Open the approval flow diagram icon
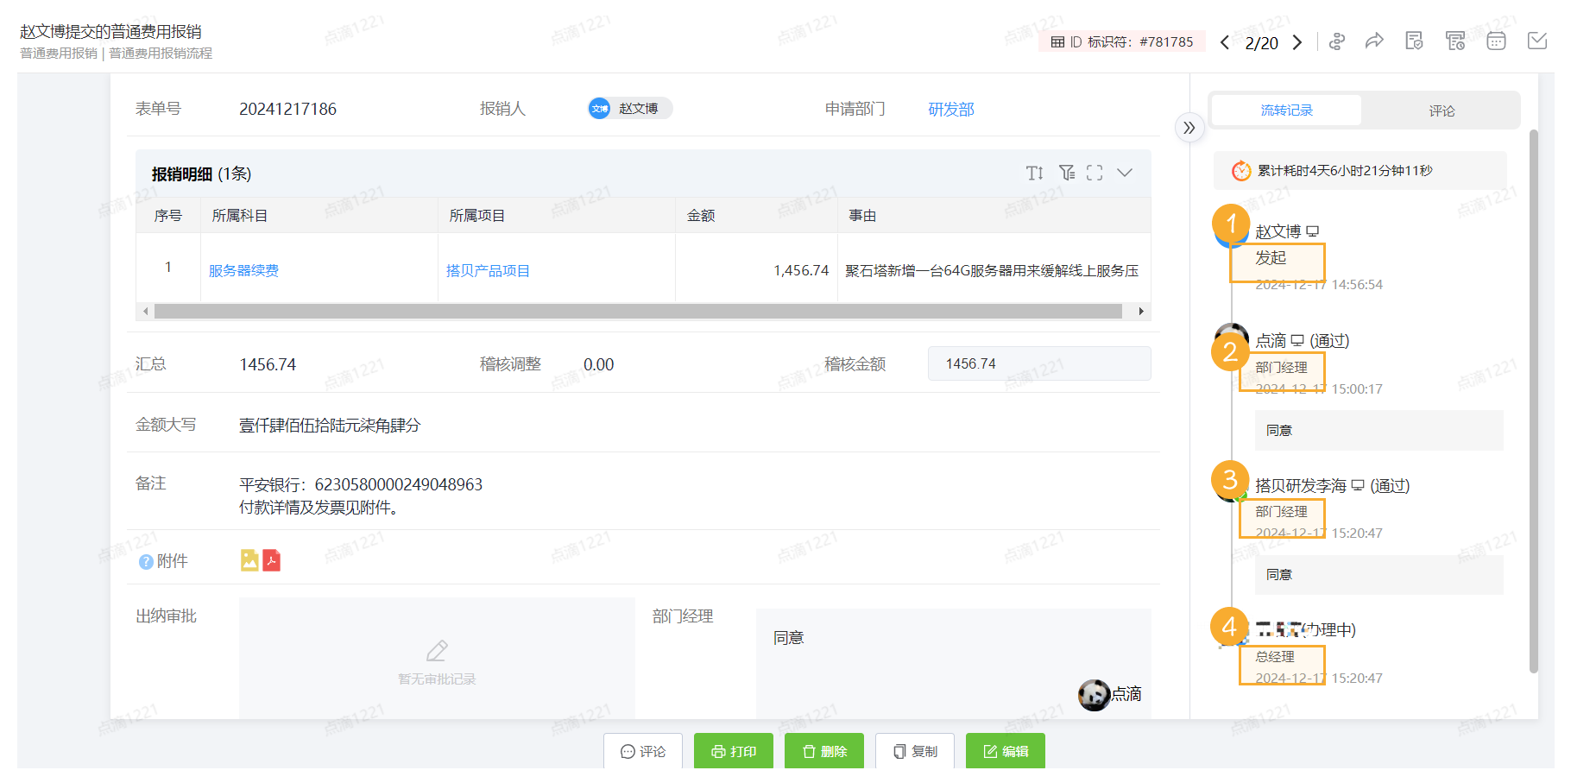The height and width of the screenshot is (783, 1571). click(1337, 41)
